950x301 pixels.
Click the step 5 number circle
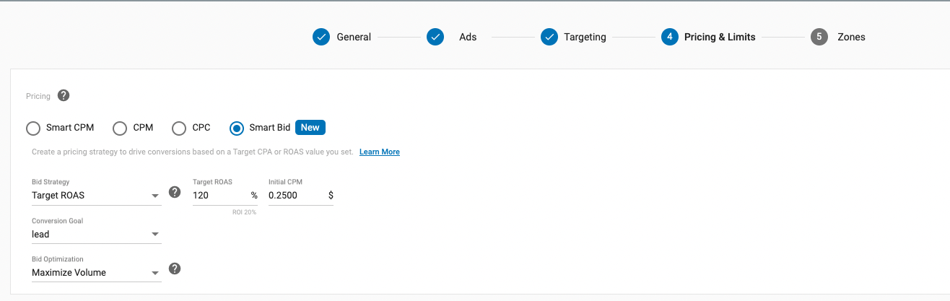coord(819,37)
